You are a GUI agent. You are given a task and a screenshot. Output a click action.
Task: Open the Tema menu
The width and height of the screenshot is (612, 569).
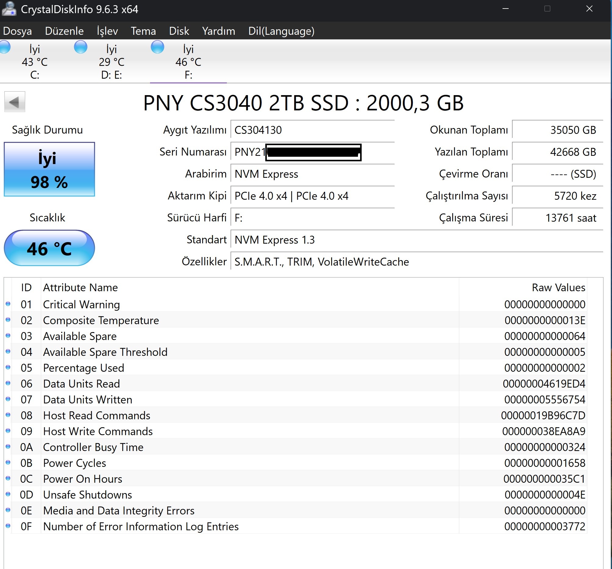click(x=143, y=31)
